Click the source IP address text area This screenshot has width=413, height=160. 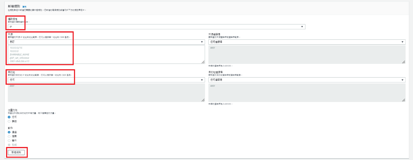(106, 54)
